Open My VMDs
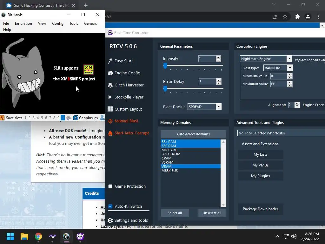Image resolution: width=325 pixels, height=244 pixels. click(260, 165)
